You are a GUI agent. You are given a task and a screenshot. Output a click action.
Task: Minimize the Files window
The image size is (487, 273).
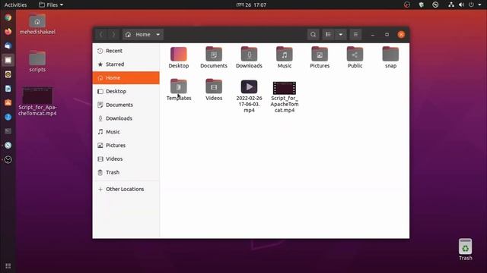[x=373, y=34]
